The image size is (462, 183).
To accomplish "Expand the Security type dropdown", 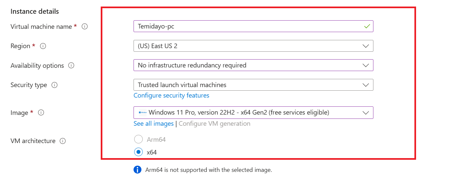I will (366, 85).
